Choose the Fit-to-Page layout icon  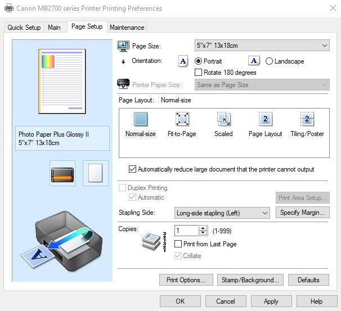click(182, 119)
